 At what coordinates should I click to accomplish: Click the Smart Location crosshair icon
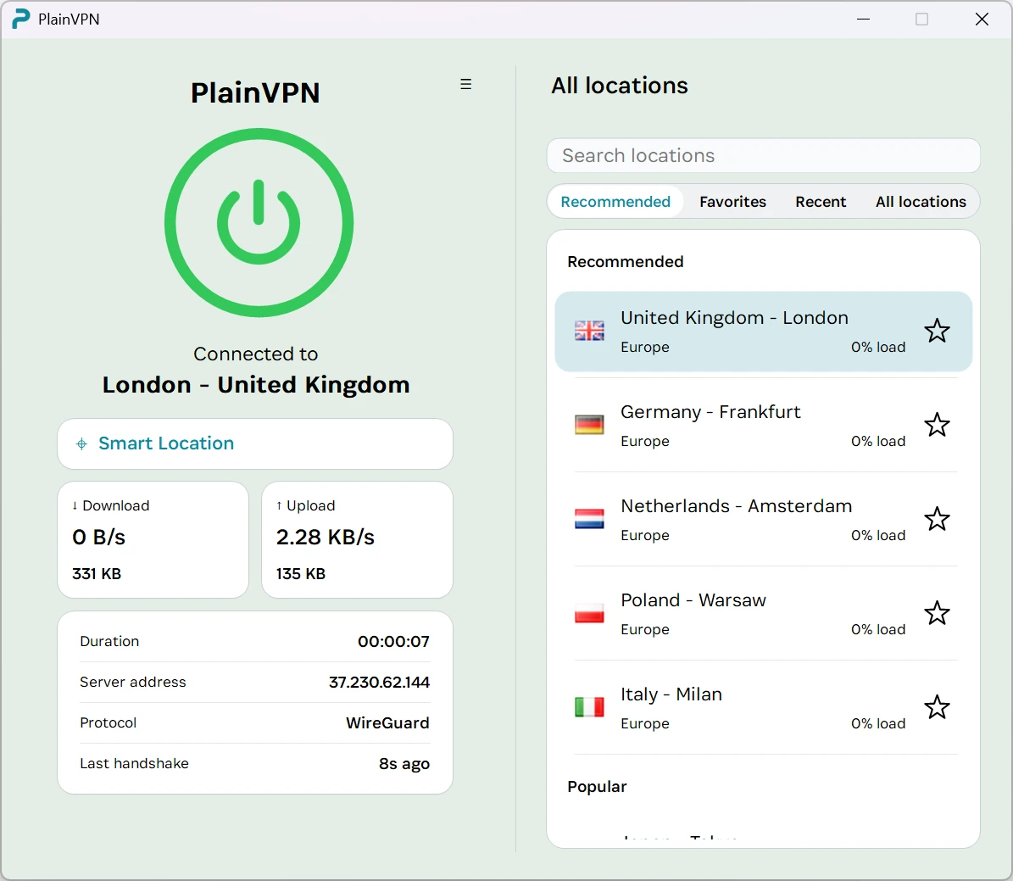pyautogui.click(x=81, y=443)
